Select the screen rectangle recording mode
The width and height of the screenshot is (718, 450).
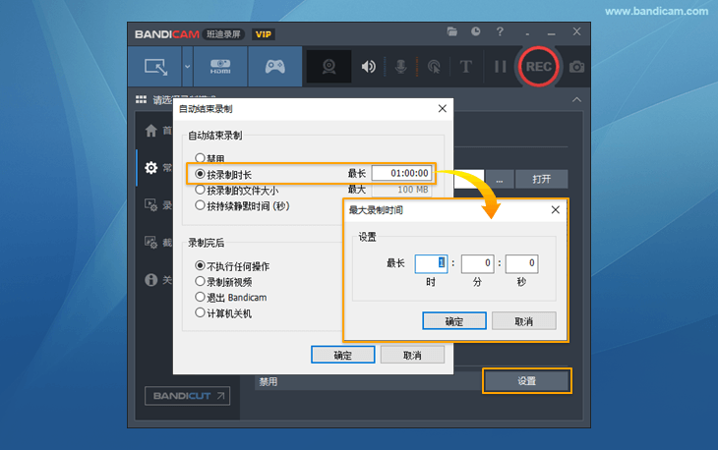(x=155, y=67)
